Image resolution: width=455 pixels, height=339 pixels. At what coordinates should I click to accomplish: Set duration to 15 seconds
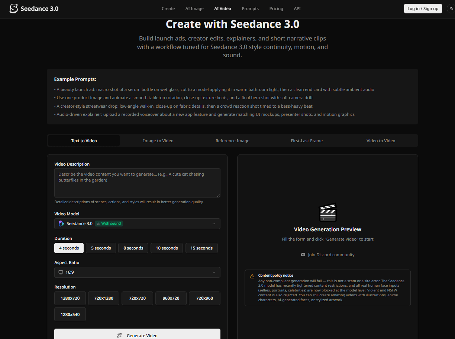pyautogui.click(x=201, y=248)
